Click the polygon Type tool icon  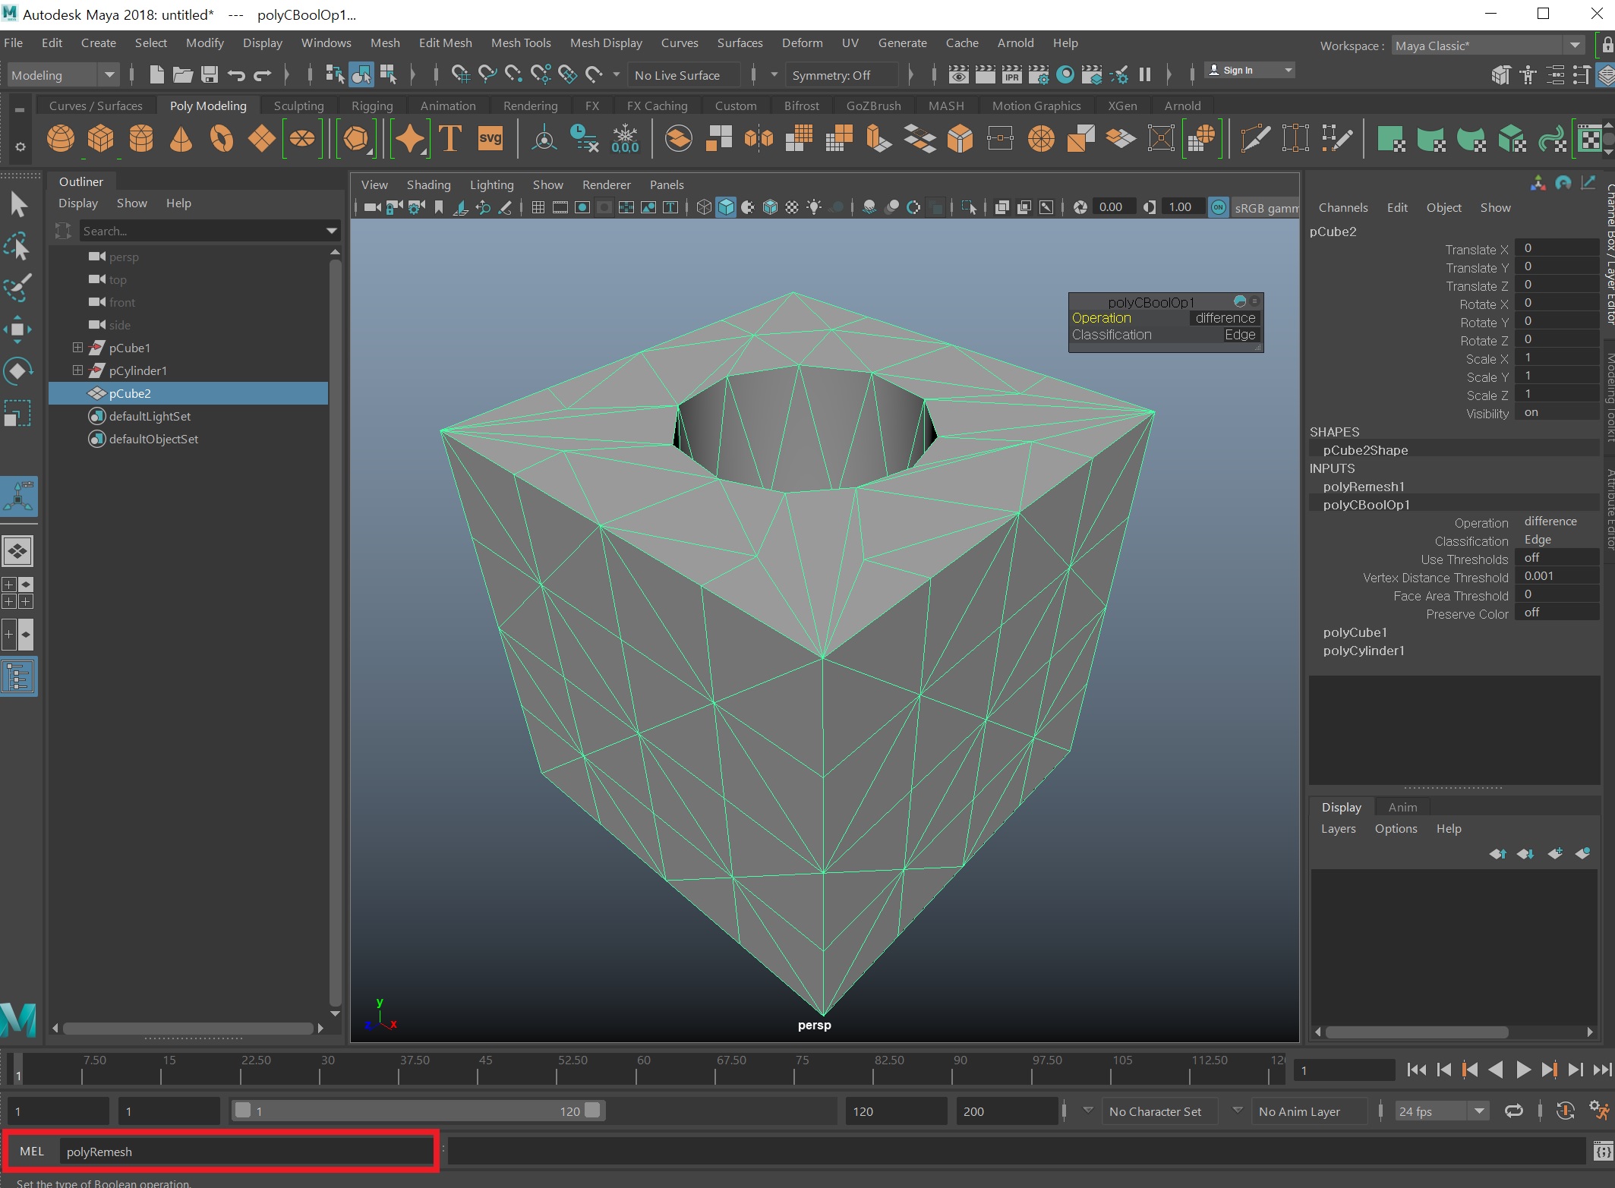tap(450, 139)
